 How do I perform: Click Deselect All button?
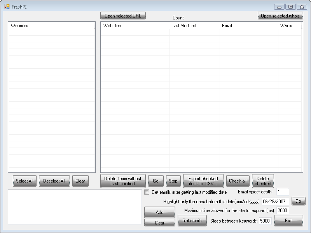(x=54, y=181)
